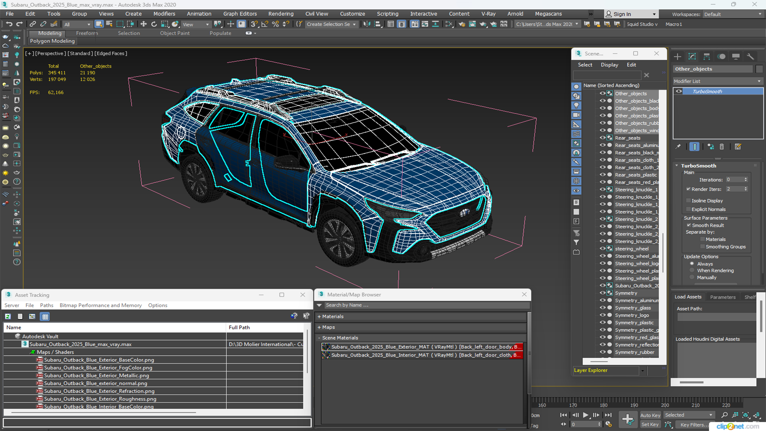Go to the start frame
766x431 pixels.
pos(563,415)
